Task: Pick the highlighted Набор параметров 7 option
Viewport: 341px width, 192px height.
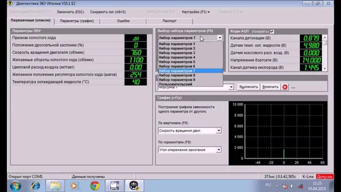Action: pyautogui.click(x=190, y=71)
